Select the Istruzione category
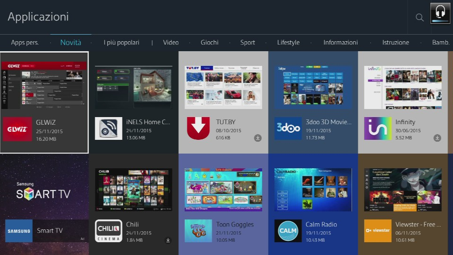The image size is (453, 255). pyautogui.click(x=396, y=42)
